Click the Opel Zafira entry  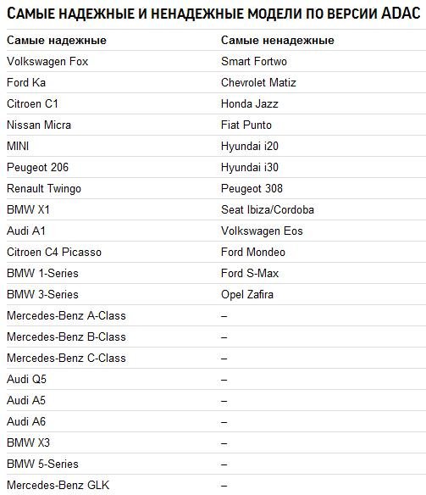point(247,294)
